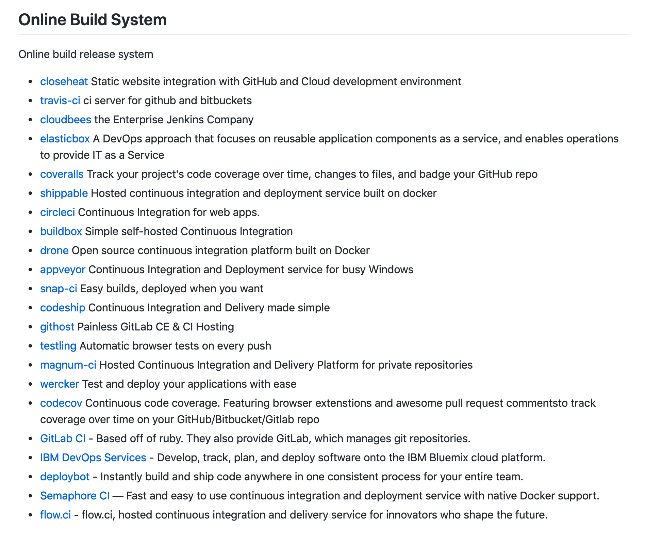
Task: Open the shippable link
Action: [64, 193]
